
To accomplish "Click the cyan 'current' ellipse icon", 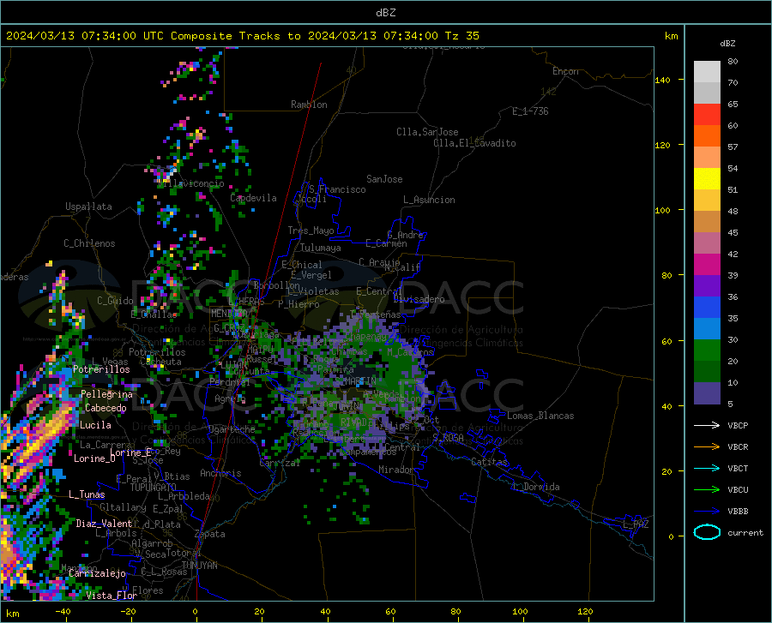I will click(x=707, y=532).
